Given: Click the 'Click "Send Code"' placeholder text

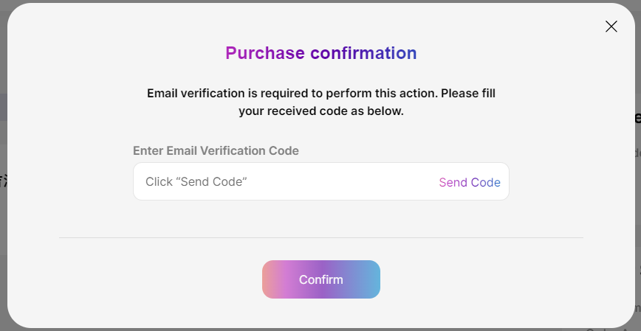Looking at the screenshot, I should [196, 181].
